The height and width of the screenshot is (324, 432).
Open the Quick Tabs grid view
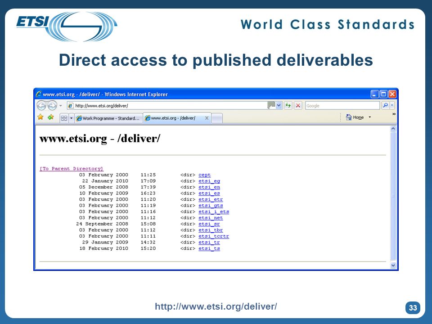click(x=64, y=118)
